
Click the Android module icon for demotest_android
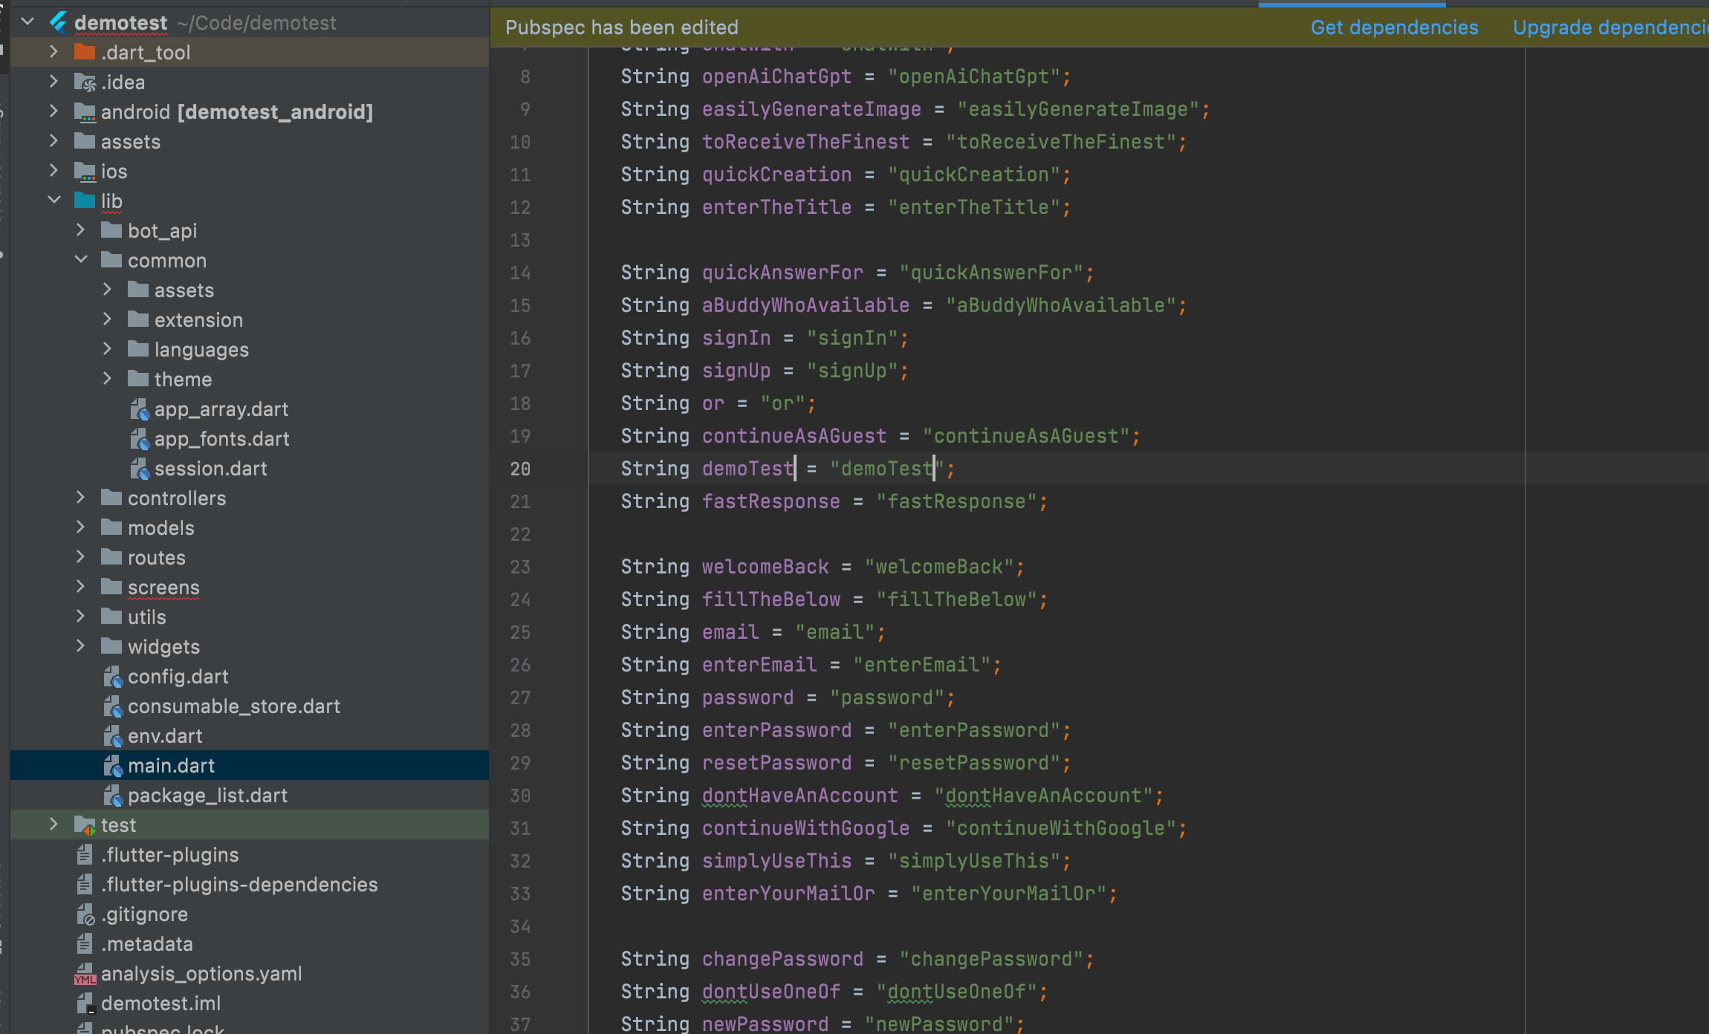pyautogui.click(x=85, y=111)
